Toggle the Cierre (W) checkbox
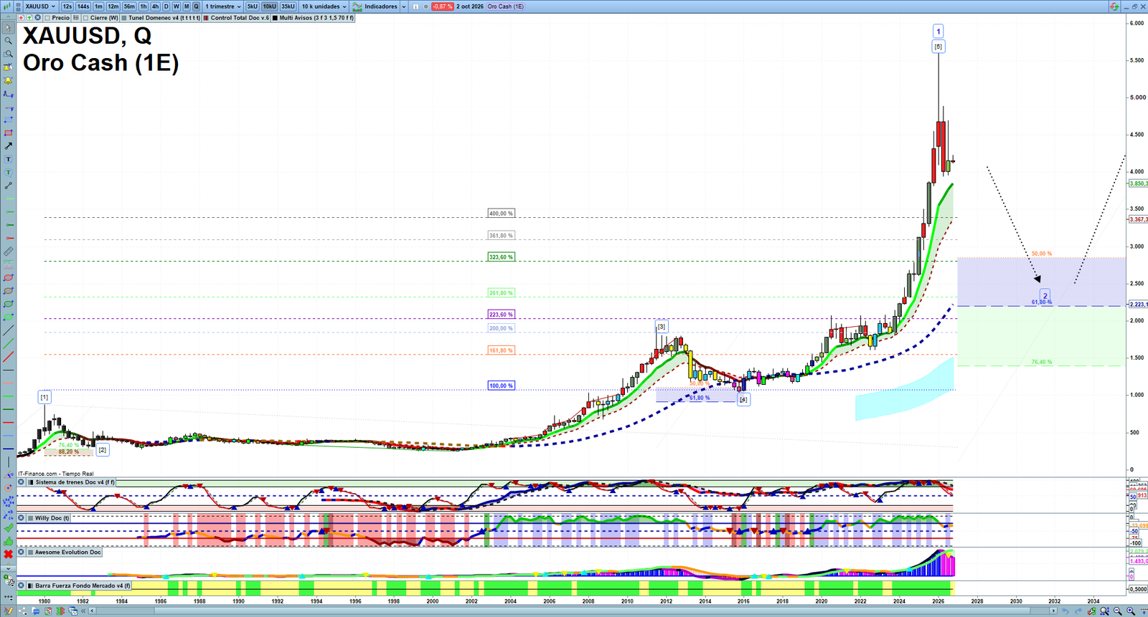 tap(86, 18)
